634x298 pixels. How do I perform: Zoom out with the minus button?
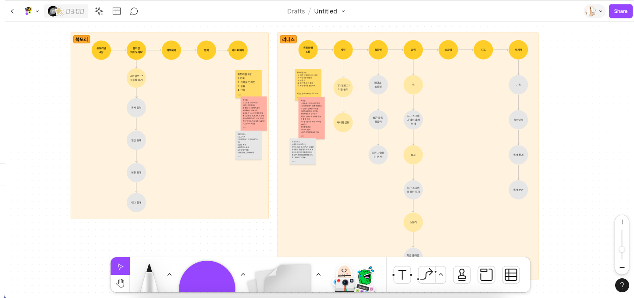[622, 267]
